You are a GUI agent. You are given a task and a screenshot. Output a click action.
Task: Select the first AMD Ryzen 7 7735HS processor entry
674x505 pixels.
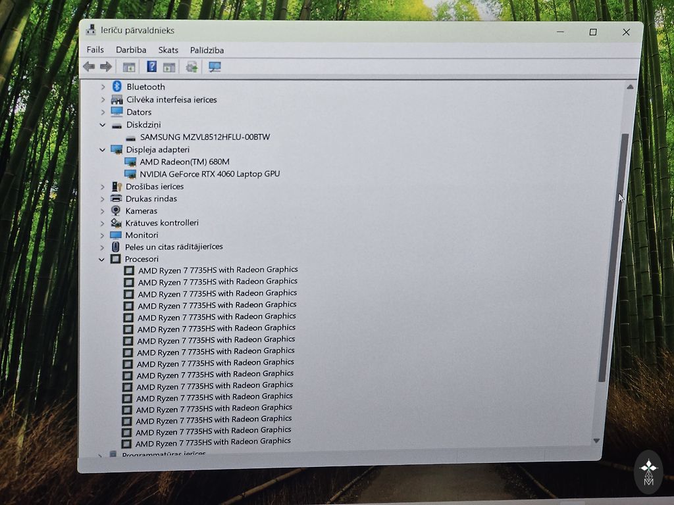217,270
